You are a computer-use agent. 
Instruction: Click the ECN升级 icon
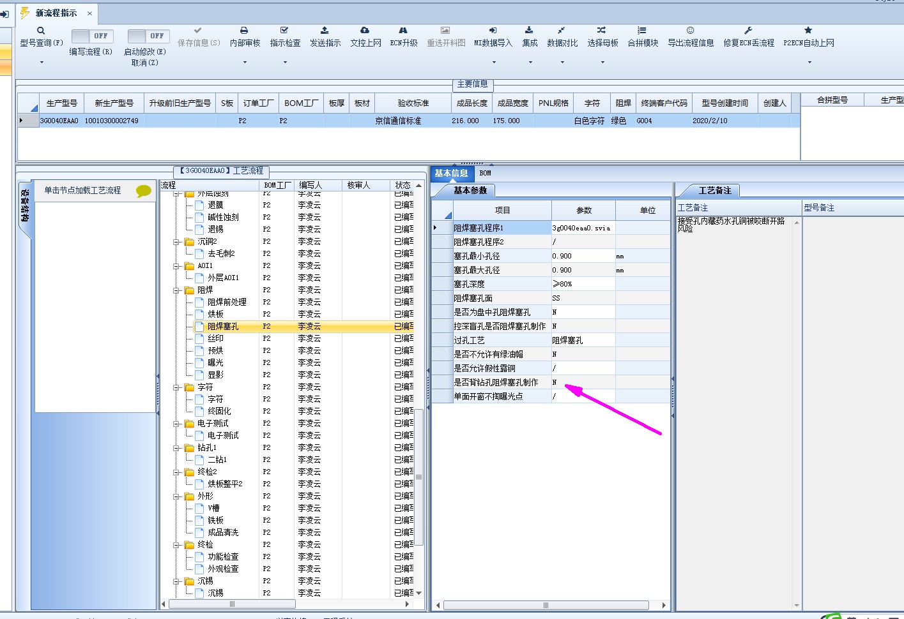tap(403, 30)
